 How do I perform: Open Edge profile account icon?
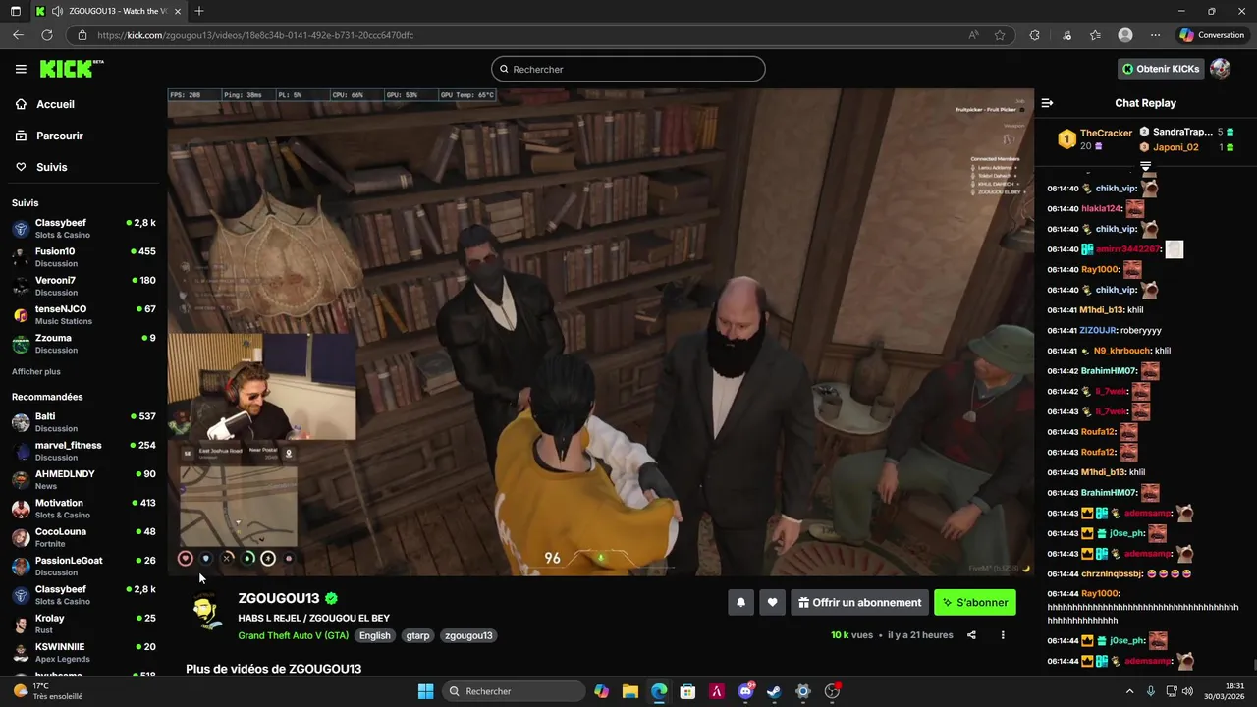[1125, 35]
